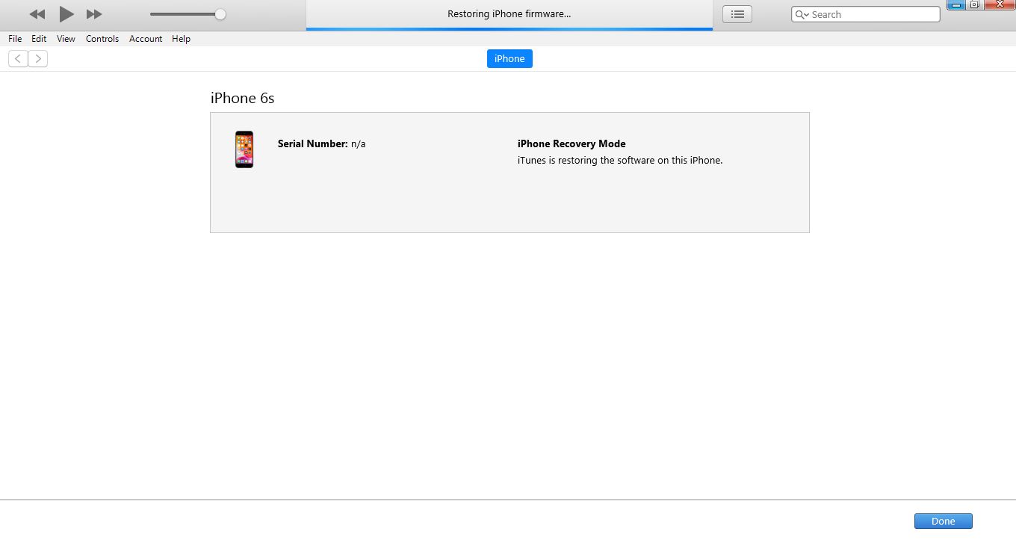Click 'iTunes is restoring the software' message

click(x=620, y=160)
